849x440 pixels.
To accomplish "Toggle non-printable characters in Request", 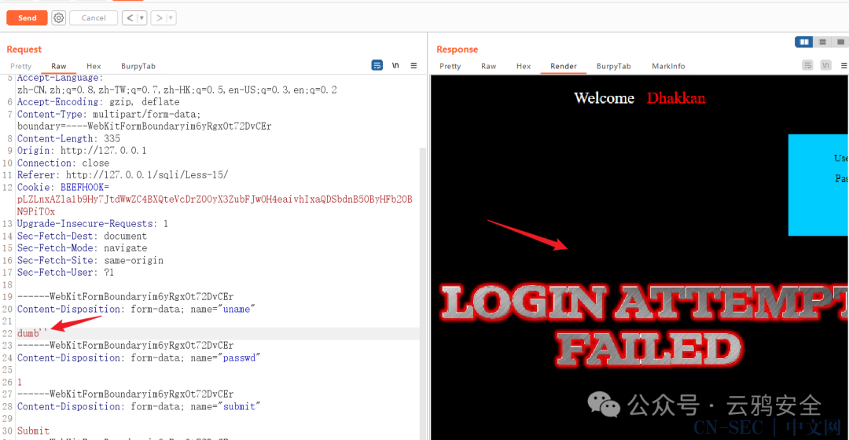I will coord(395,65).
